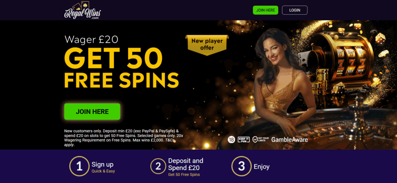Select Deposit and Spend £20 step

[x=186, y=164]
